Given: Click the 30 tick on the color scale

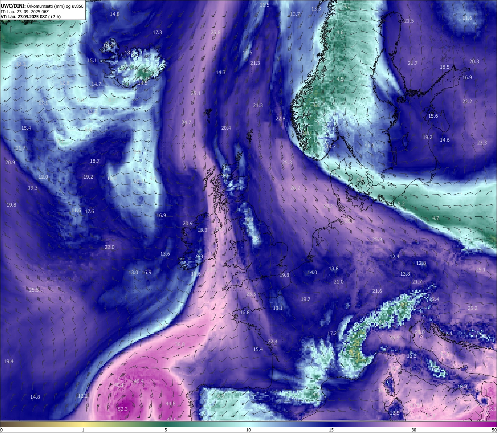Looking at the screenshot, I should pyautogui.click(x=414, y=430).
